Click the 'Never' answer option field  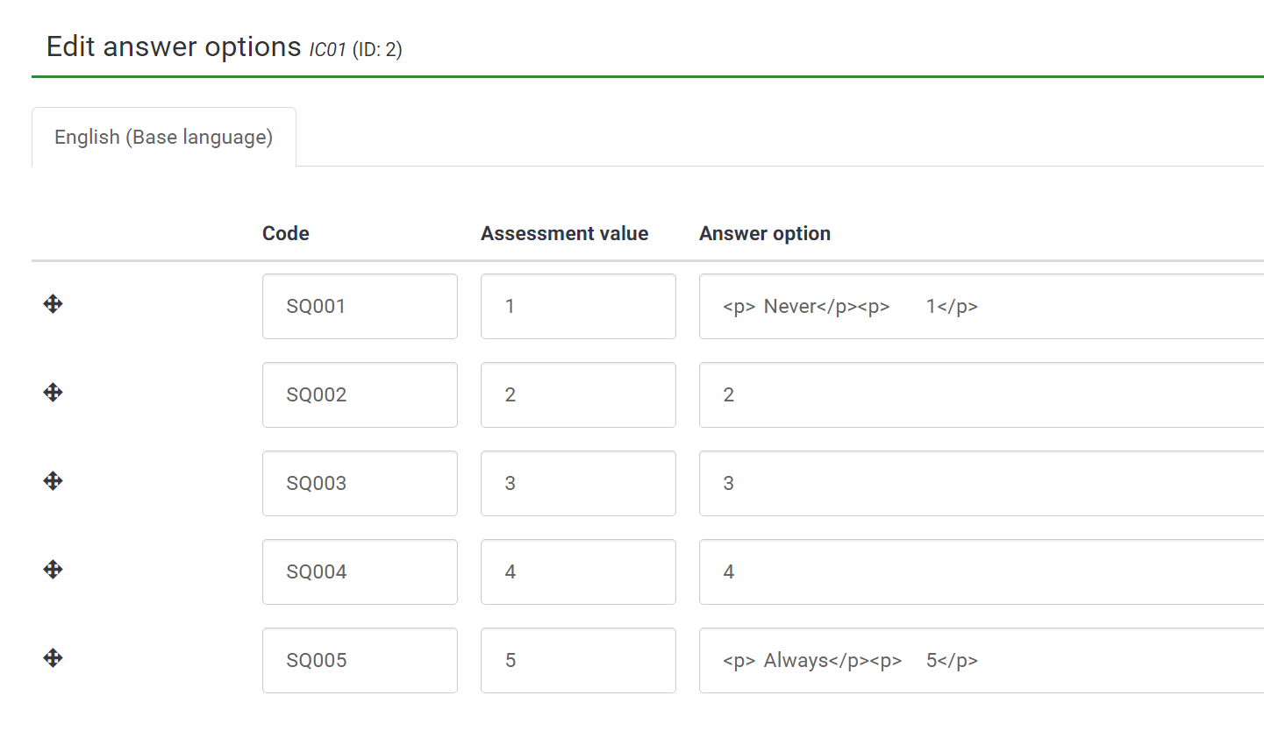point(981,307)
